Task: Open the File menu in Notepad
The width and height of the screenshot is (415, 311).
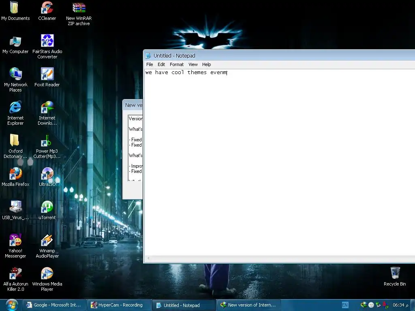Action: (x=150, y=64)
